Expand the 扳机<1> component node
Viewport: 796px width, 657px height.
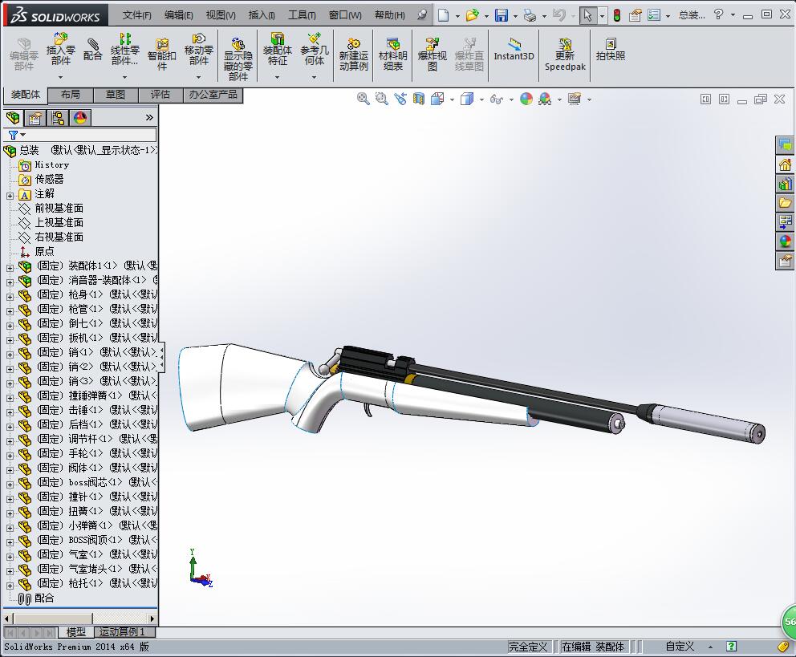[x=10, y=340]
